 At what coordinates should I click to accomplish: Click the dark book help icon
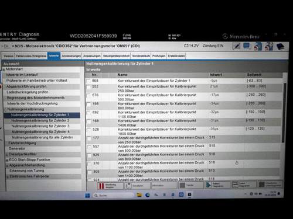(x=281, y=47)
